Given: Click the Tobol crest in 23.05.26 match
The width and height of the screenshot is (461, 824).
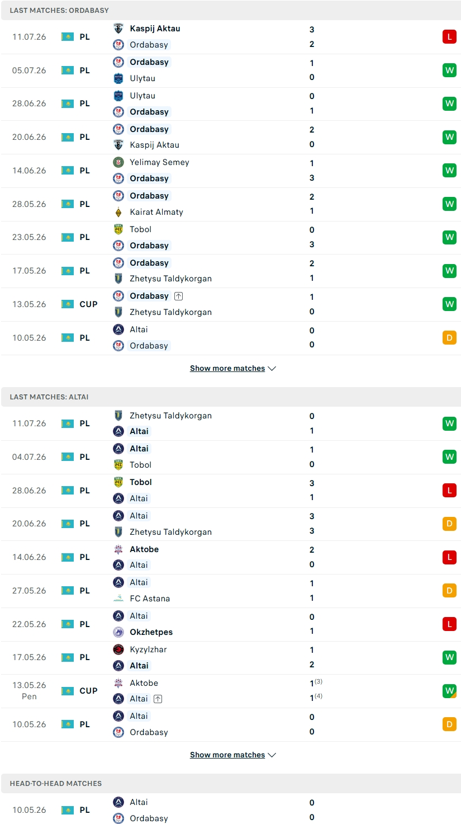Looking at the screenshot, I should (118, 229).
